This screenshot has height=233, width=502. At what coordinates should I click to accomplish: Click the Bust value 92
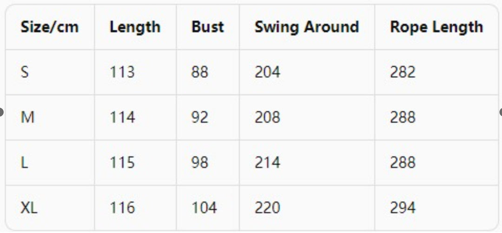pyautogui.click(x=200, y=117)
